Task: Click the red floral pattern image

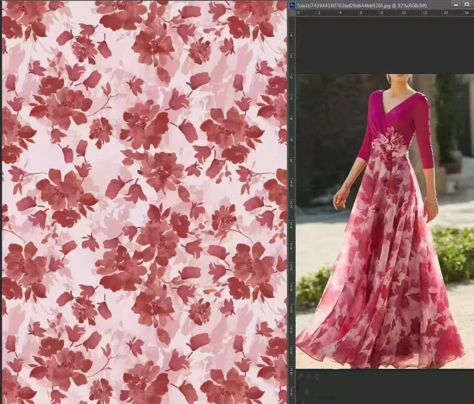Action: (144, 202)
